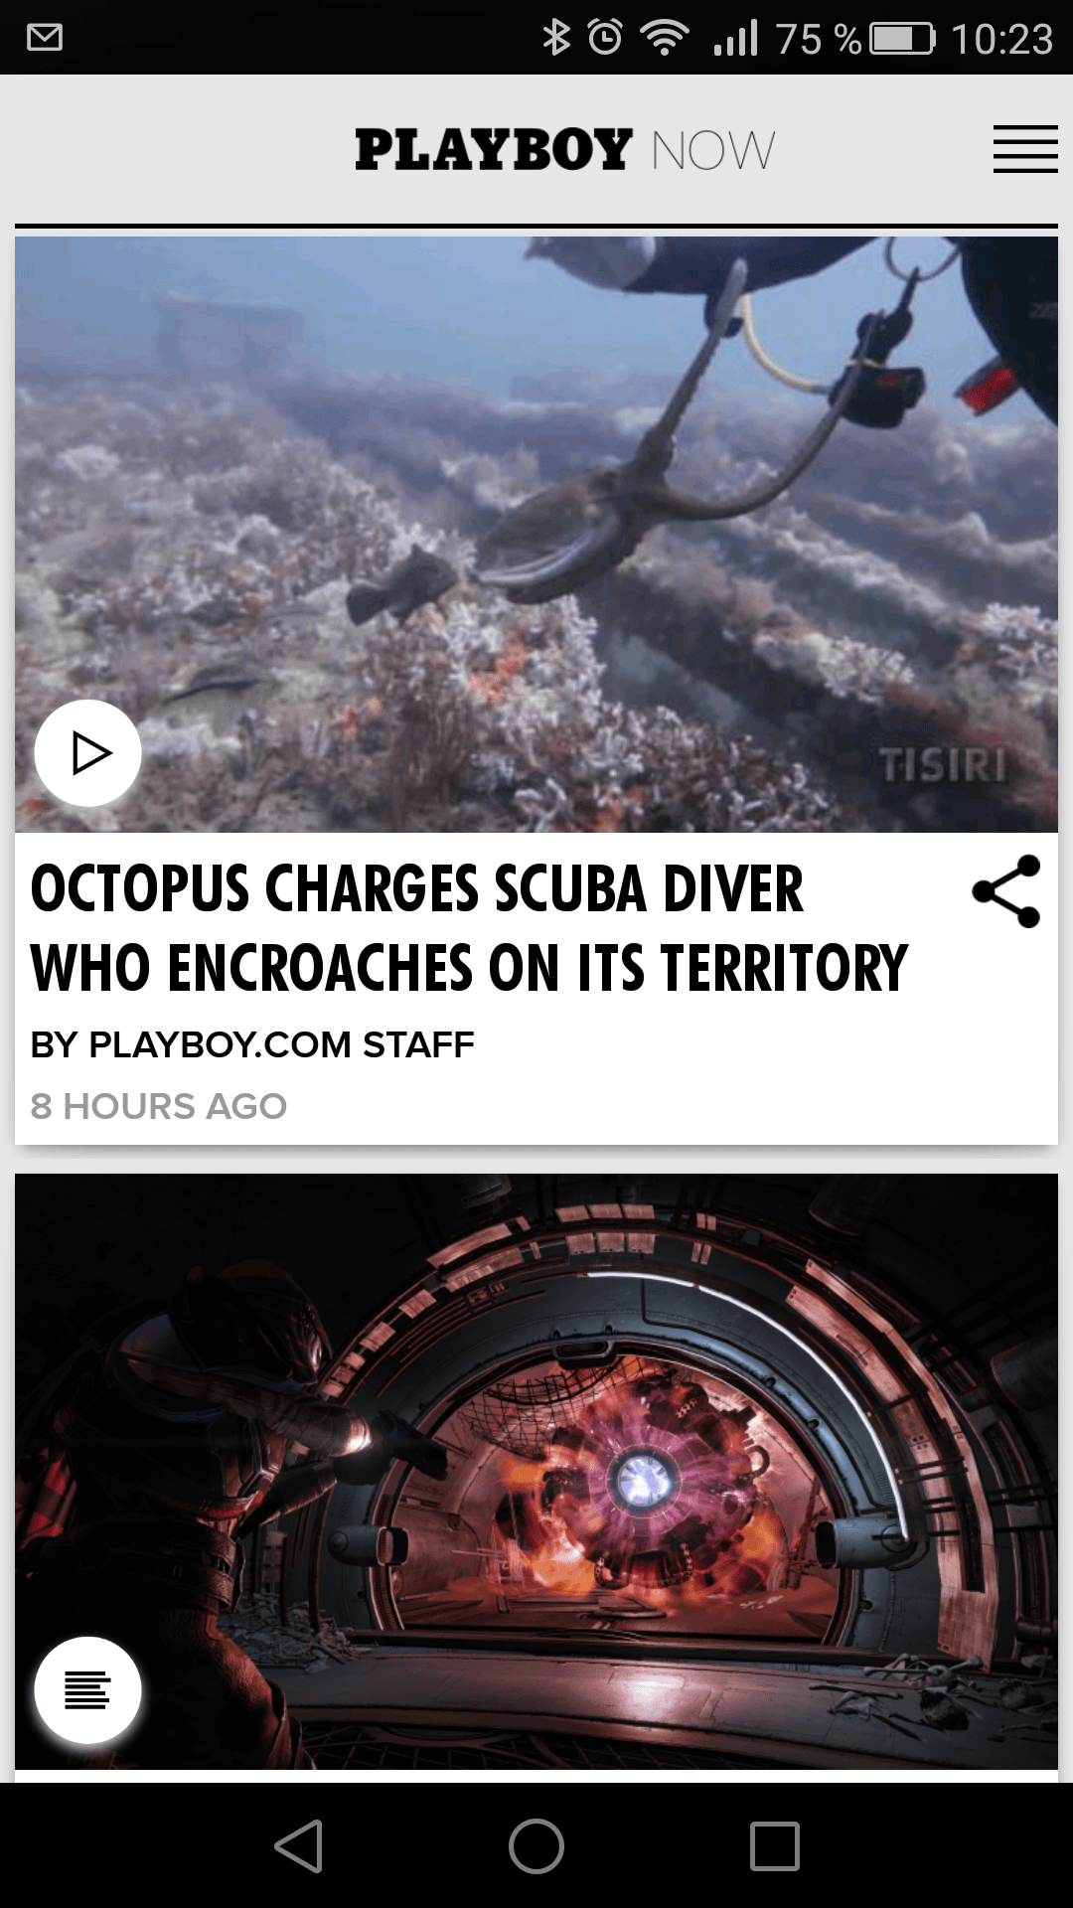Open Android recent apps overview
The width and height of the screenshot is (1073, 1908).
775,1846
